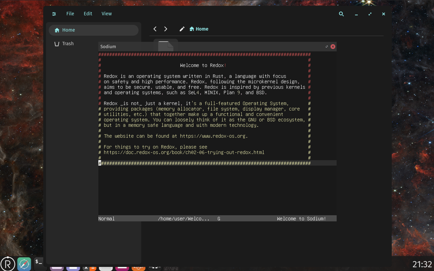Click the 'but in a memory safe language' line
Image resolution: width=434 pixels, height=271 pixels.
point(181,125)
